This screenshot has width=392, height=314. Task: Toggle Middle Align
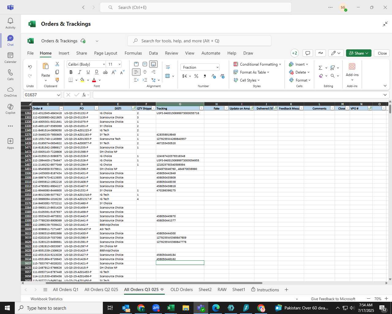145,64
